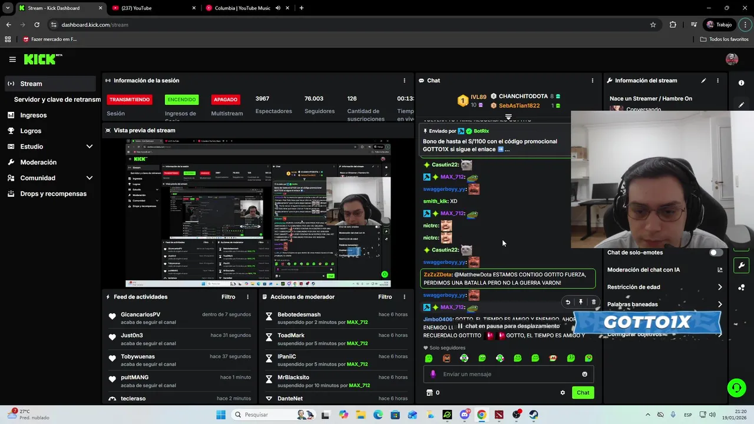Click the info icon in the right rail
The height and width of the screenshot is (424, 754).
coord(741,83)
